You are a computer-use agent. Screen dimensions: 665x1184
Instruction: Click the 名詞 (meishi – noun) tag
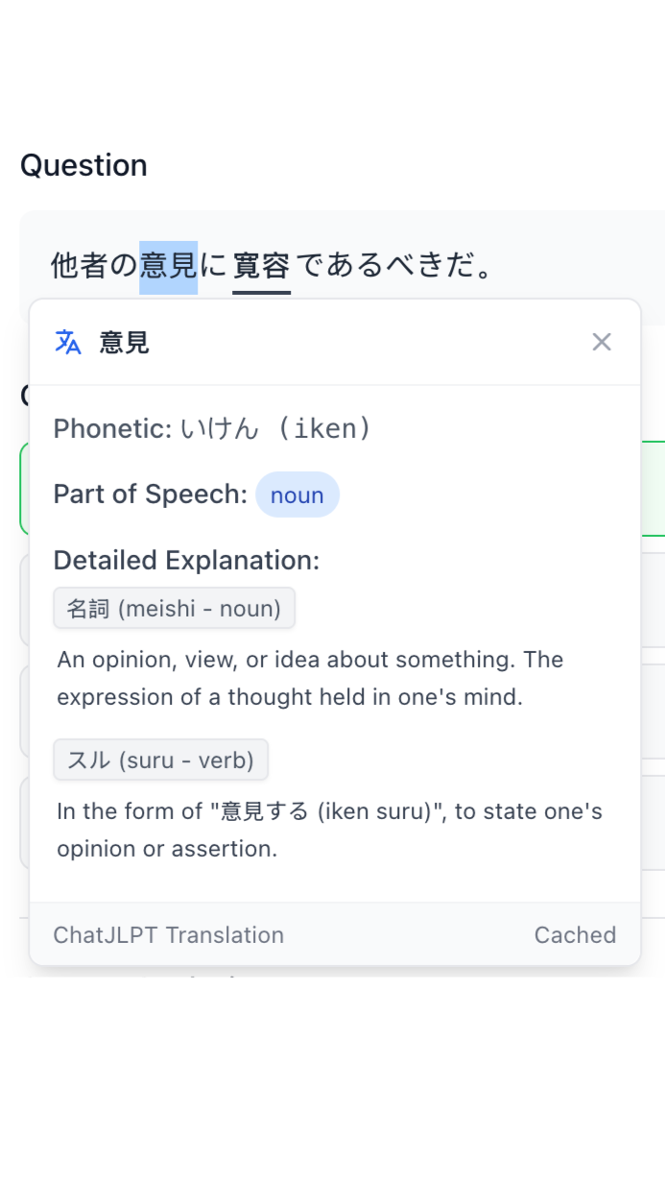(174, 608)
